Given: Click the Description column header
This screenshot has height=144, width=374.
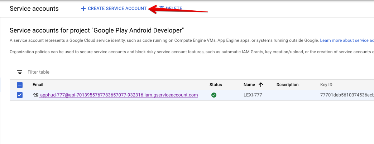Looking at the screenshot, I should tap(287, 85).
